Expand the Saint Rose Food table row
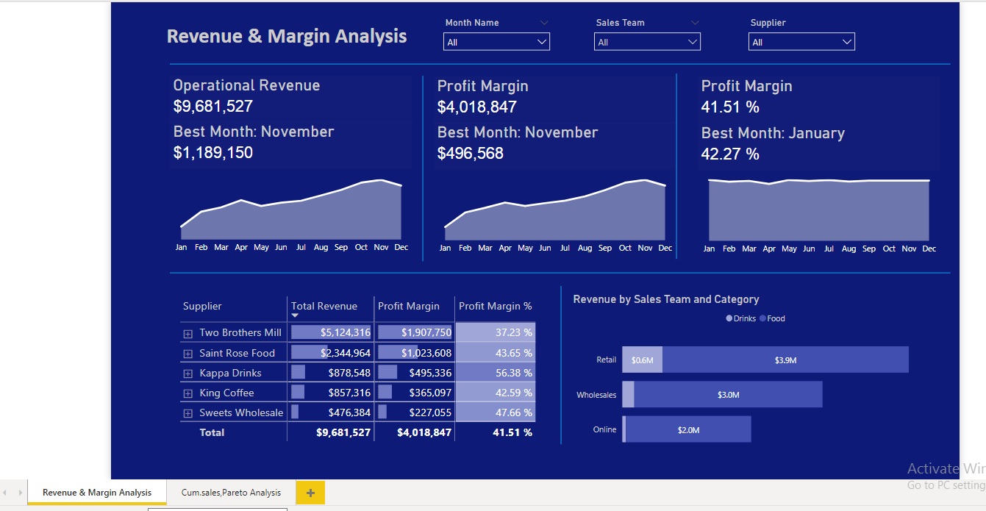 (188, 353)
